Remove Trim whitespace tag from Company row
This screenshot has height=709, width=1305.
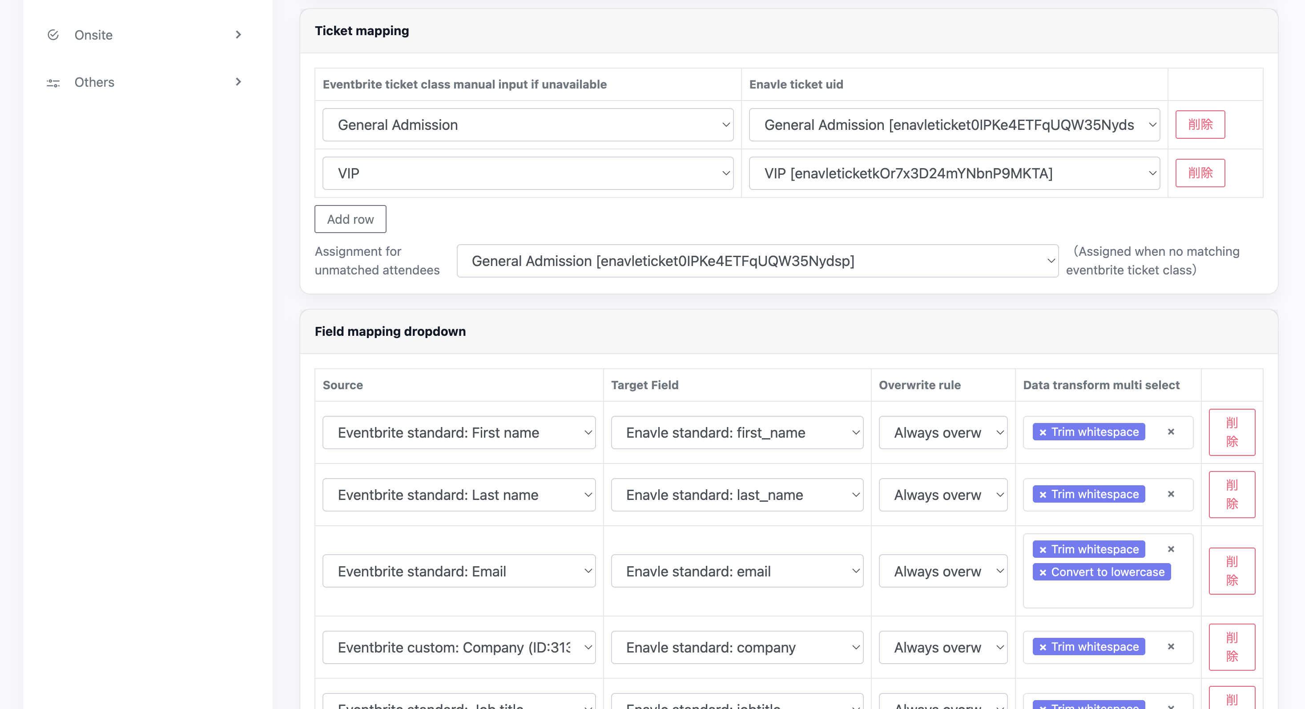tap(1043, 647)
